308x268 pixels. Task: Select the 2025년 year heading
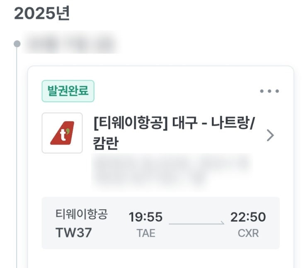click(x=42, y=13)
